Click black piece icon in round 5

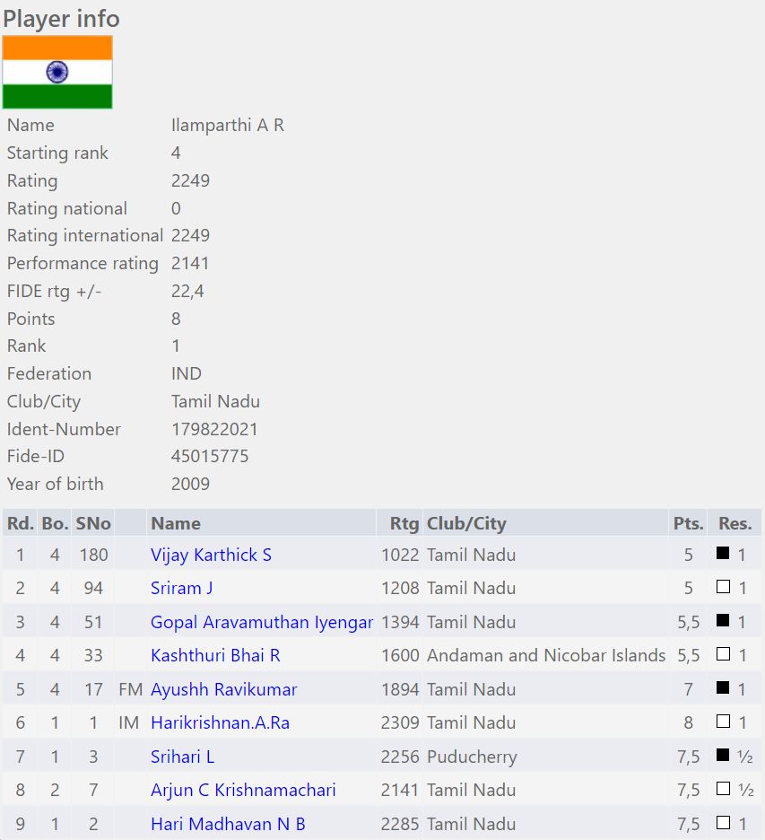[723, 688]
